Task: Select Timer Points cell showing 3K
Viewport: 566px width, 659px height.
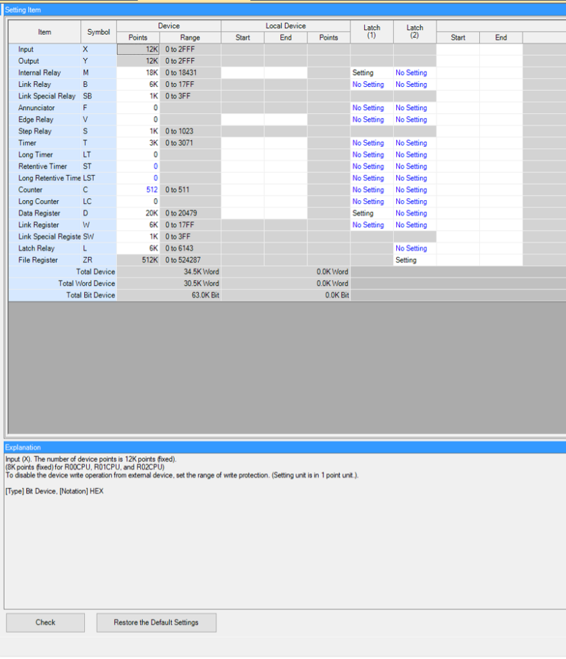Action: (138, 143)
